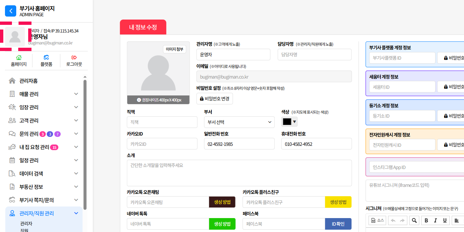Viewport: 464px width, 232px height.
Task: Click the blue back arrow icon
Action: click(11, 11)
